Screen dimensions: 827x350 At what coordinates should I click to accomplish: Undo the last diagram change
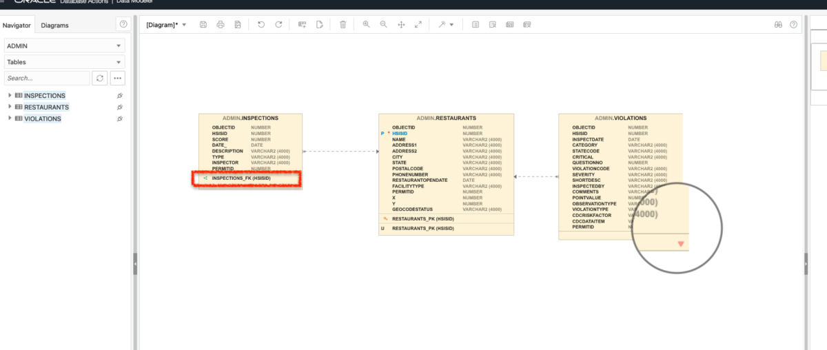261,25
